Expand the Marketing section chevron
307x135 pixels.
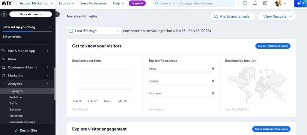[48, 76]
